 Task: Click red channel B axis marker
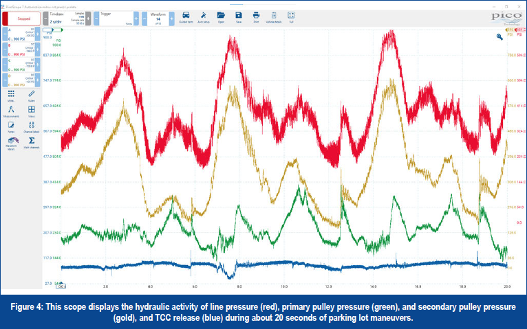pyautogui.click(x=520, y=30)
